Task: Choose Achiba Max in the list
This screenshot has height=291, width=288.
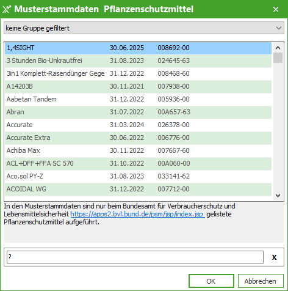Action: point(138,150)
